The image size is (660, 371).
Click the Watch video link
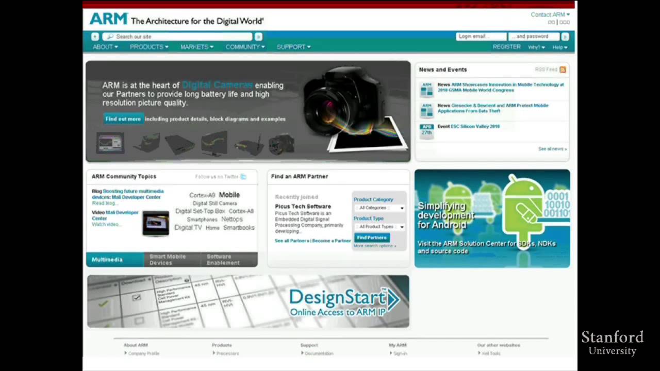106,224
